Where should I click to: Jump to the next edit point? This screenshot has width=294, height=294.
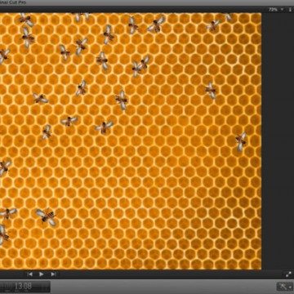click(53, 274)
